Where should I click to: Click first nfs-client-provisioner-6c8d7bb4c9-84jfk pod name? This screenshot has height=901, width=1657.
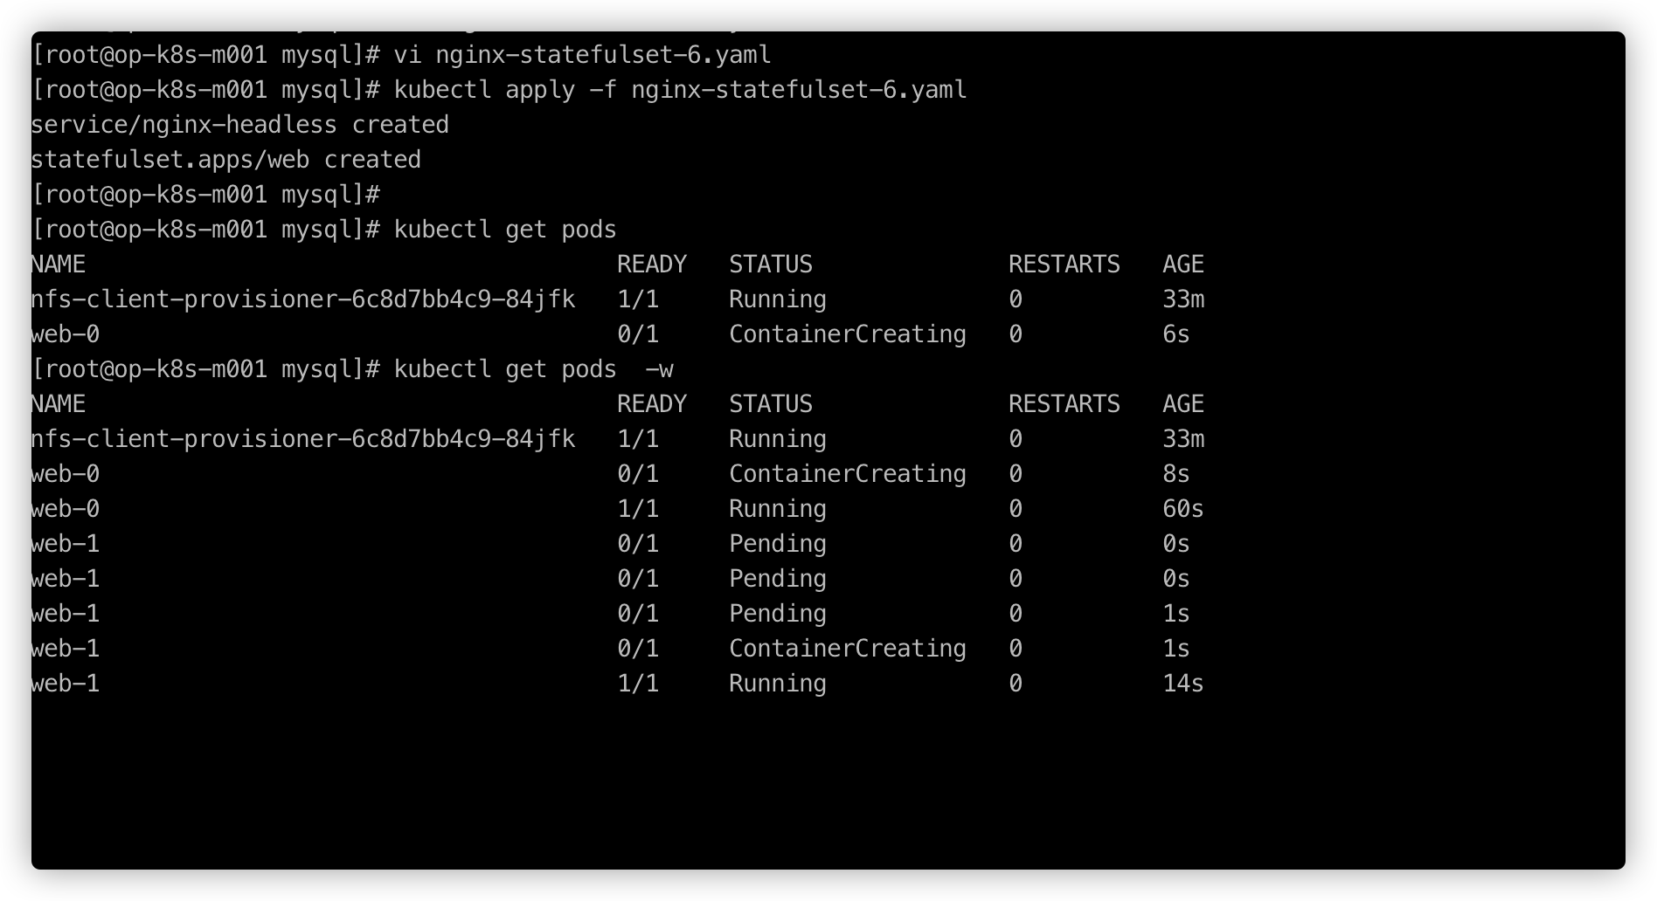coord(303,299)
